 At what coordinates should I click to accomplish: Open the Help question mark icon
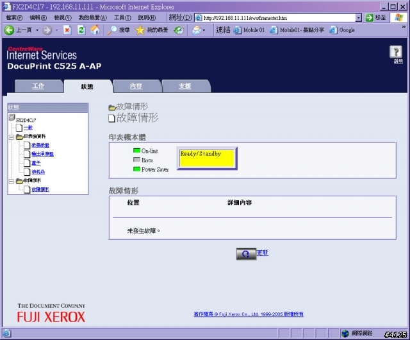point(396,51)
